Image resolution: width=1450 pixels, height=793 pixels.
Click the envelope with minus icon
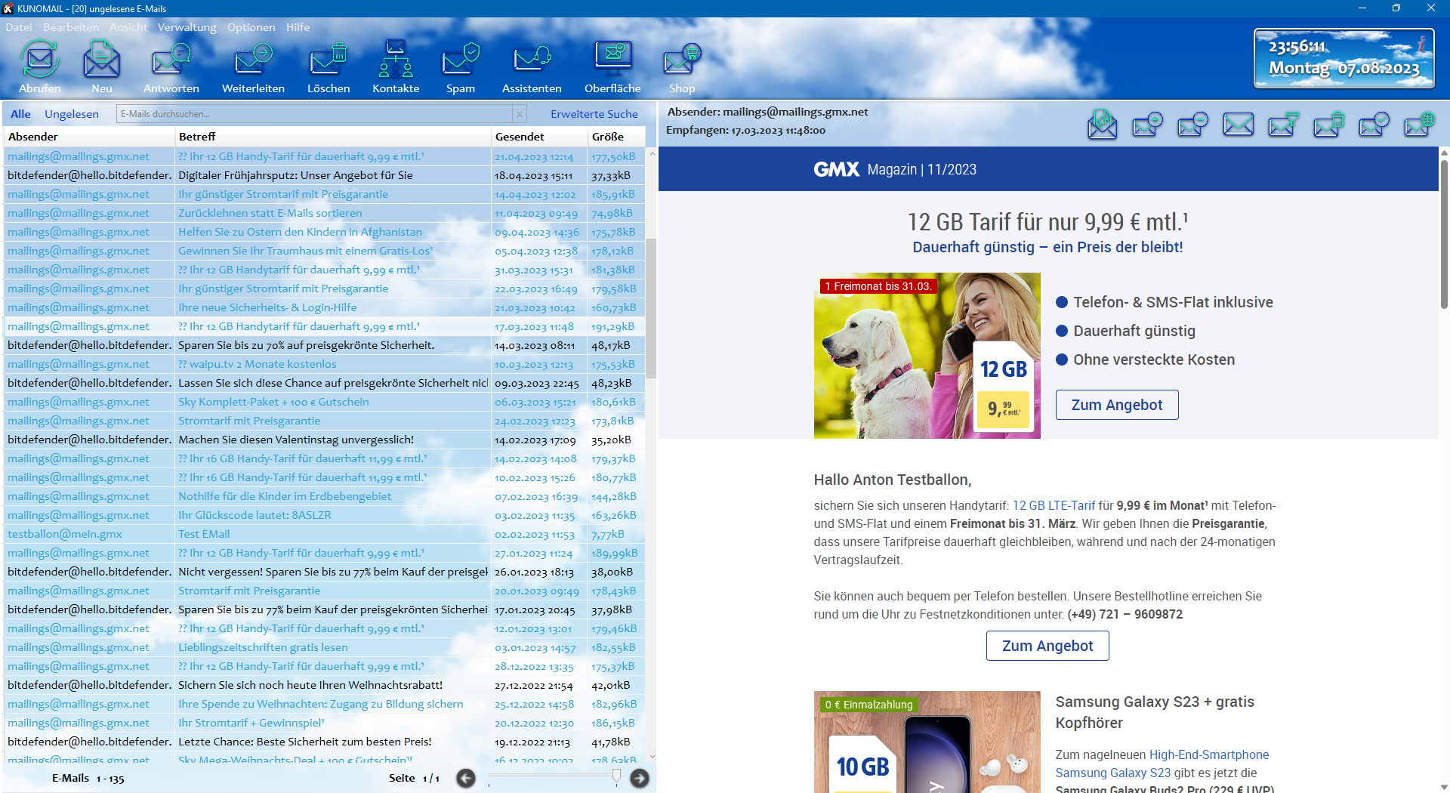point(1192,124)
